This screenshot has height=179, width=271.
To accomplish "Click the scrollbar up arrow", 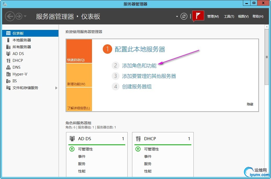I will click(267, 27).
